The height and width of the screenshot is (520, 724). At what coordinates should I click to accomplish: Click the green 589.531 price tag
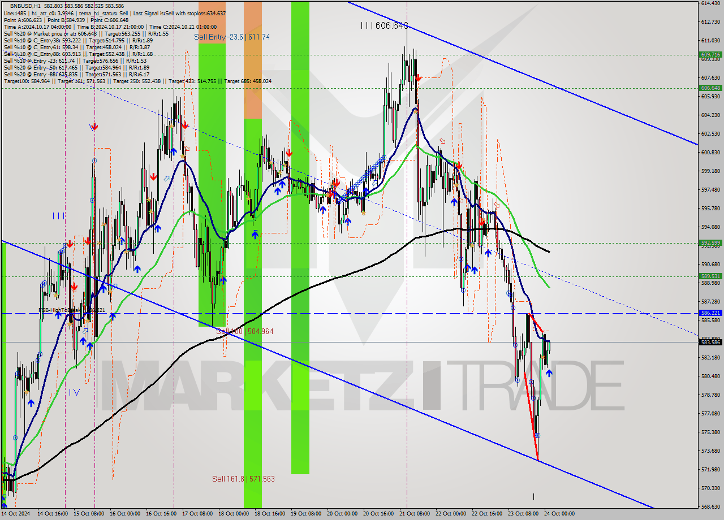click(x=710, y=276)
